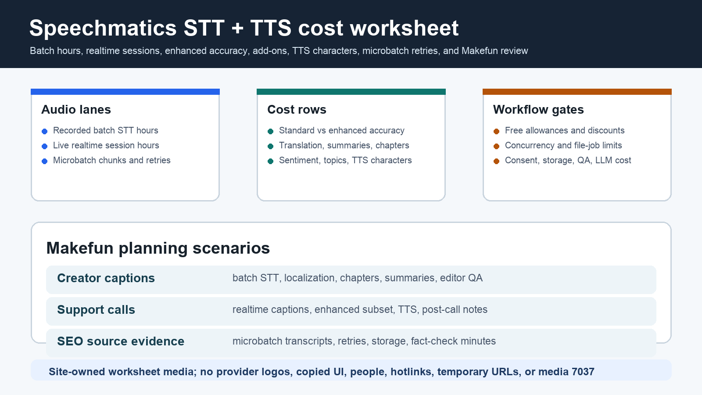Viewport: 702px width, 395px height.
Task: Click the green bar atop Cost rows card
Action: click(351, 92)
